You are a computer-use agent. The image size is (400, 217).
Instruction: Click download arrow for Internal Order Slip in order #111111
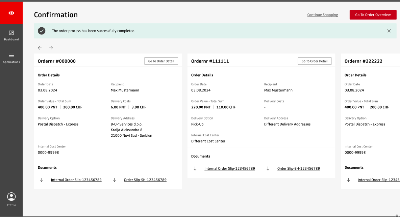[195, 168]
